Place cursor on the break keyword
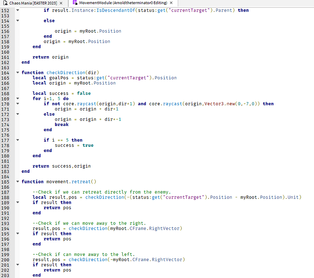 [61, 124]
